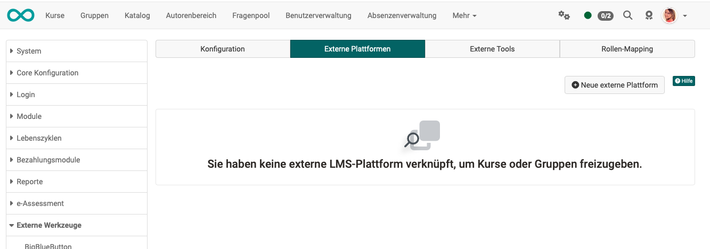Click the green online status dot
Screen dimensions: 710x249
point(588,15)
